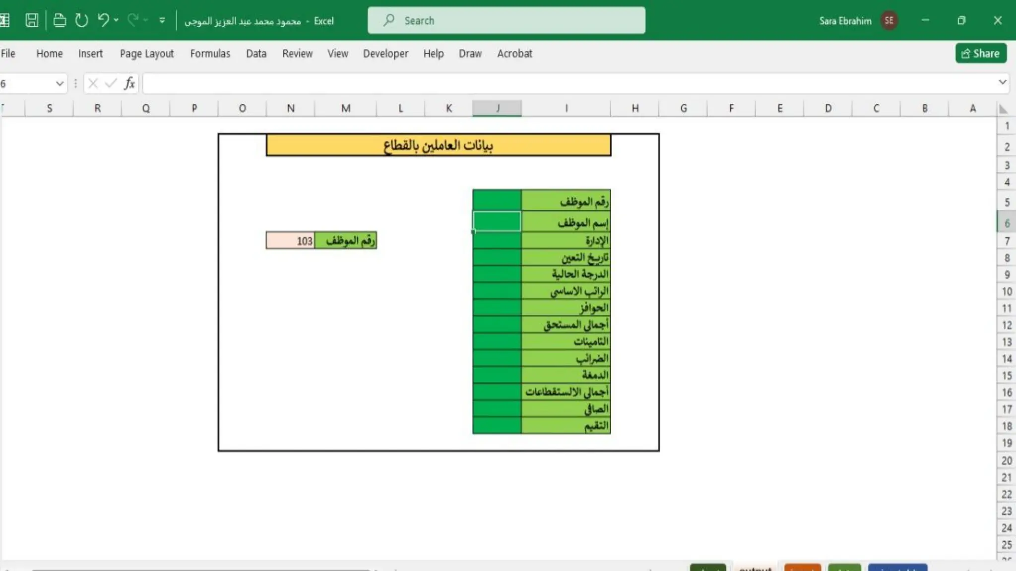The image size is (1016, 571).
Task: Switch to the Developer tab
Action: (x=385, y=54)
